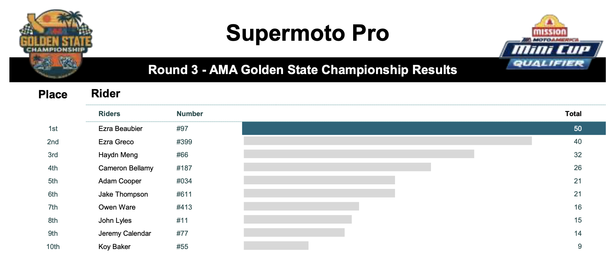
Task: Click Owen Ware's total of 16
Action: [x=578, y=207]
